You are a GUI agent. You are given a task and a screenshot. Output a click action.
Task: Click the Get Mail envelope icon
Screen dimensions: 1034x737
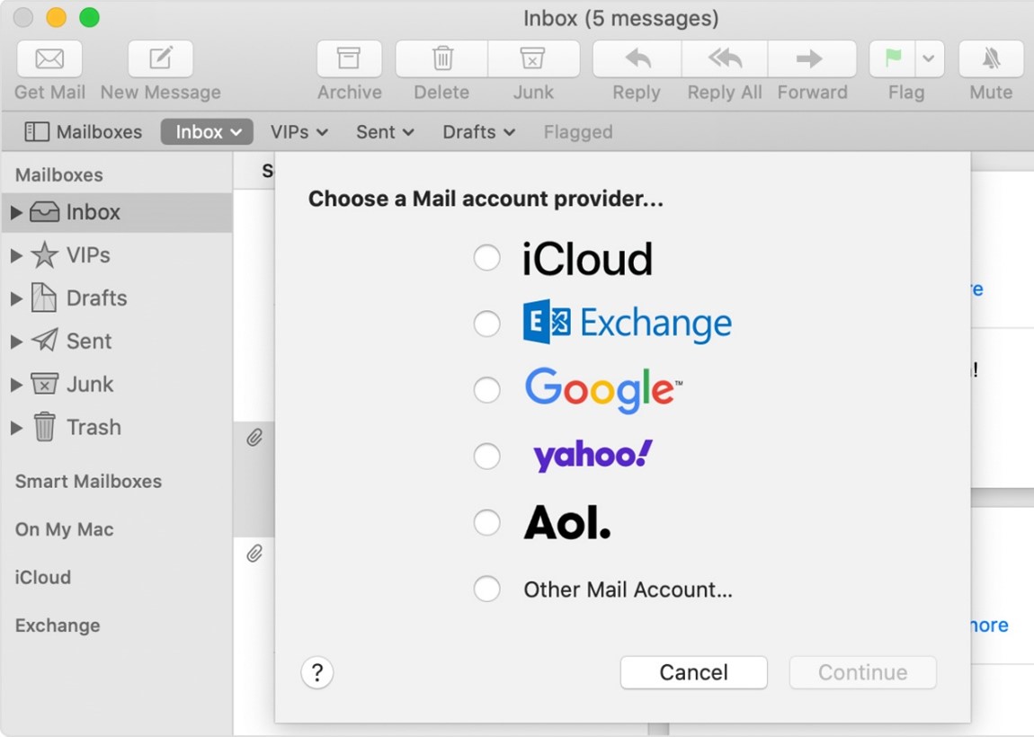click(49, 58)
